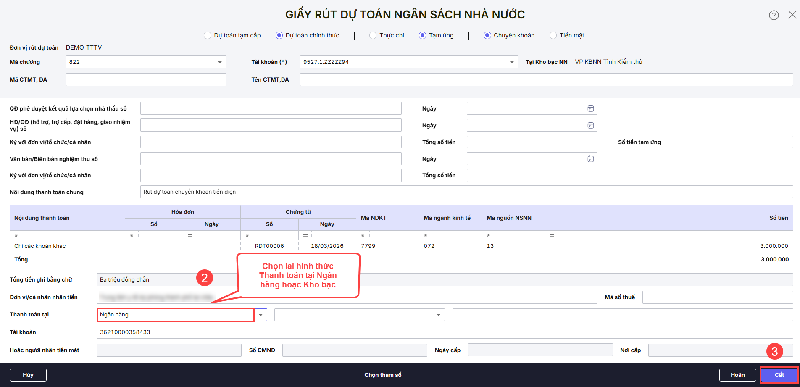Click the Nội dung thanh toán column header
Screen dimensions: 800x387
(67, 218)
